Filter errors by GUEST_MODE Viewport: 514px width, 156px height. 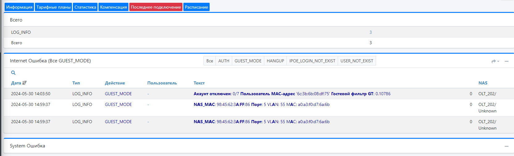pyautogui.click(x=248, y=61)
